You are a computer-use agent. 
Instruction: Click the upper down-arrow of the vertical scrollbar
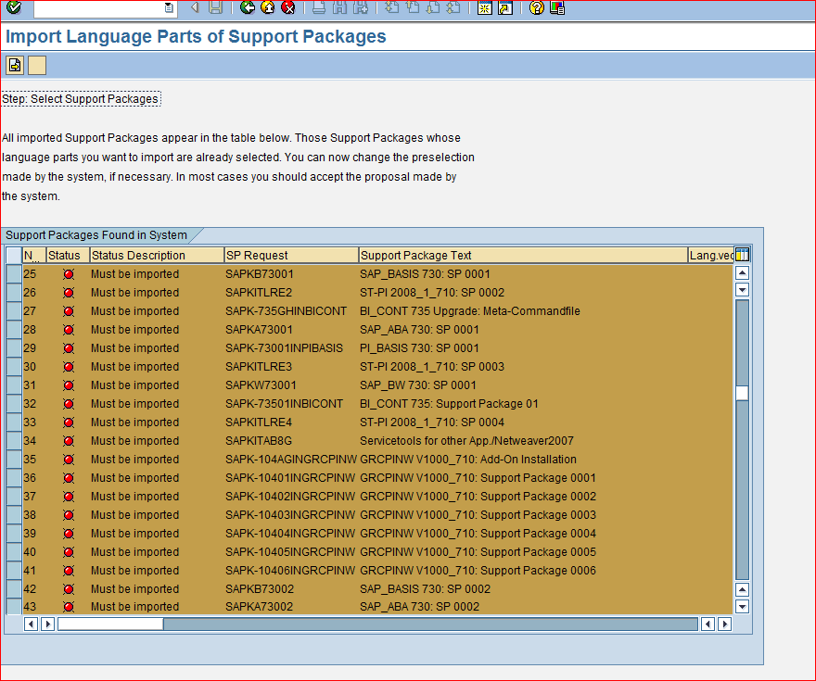point(742,290)
